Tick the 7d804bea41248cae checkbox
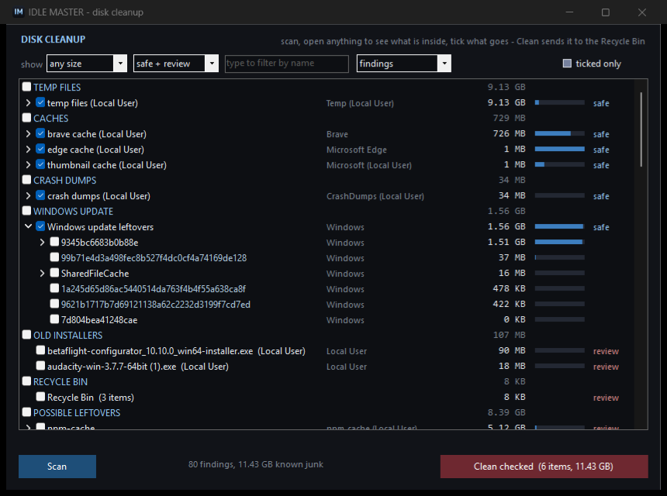The image size is (667, 496). pos(54,319)
